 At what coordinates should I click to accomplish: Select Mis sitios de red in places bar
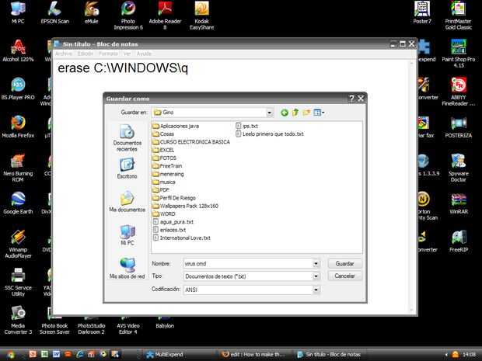[x=127, y=268]
